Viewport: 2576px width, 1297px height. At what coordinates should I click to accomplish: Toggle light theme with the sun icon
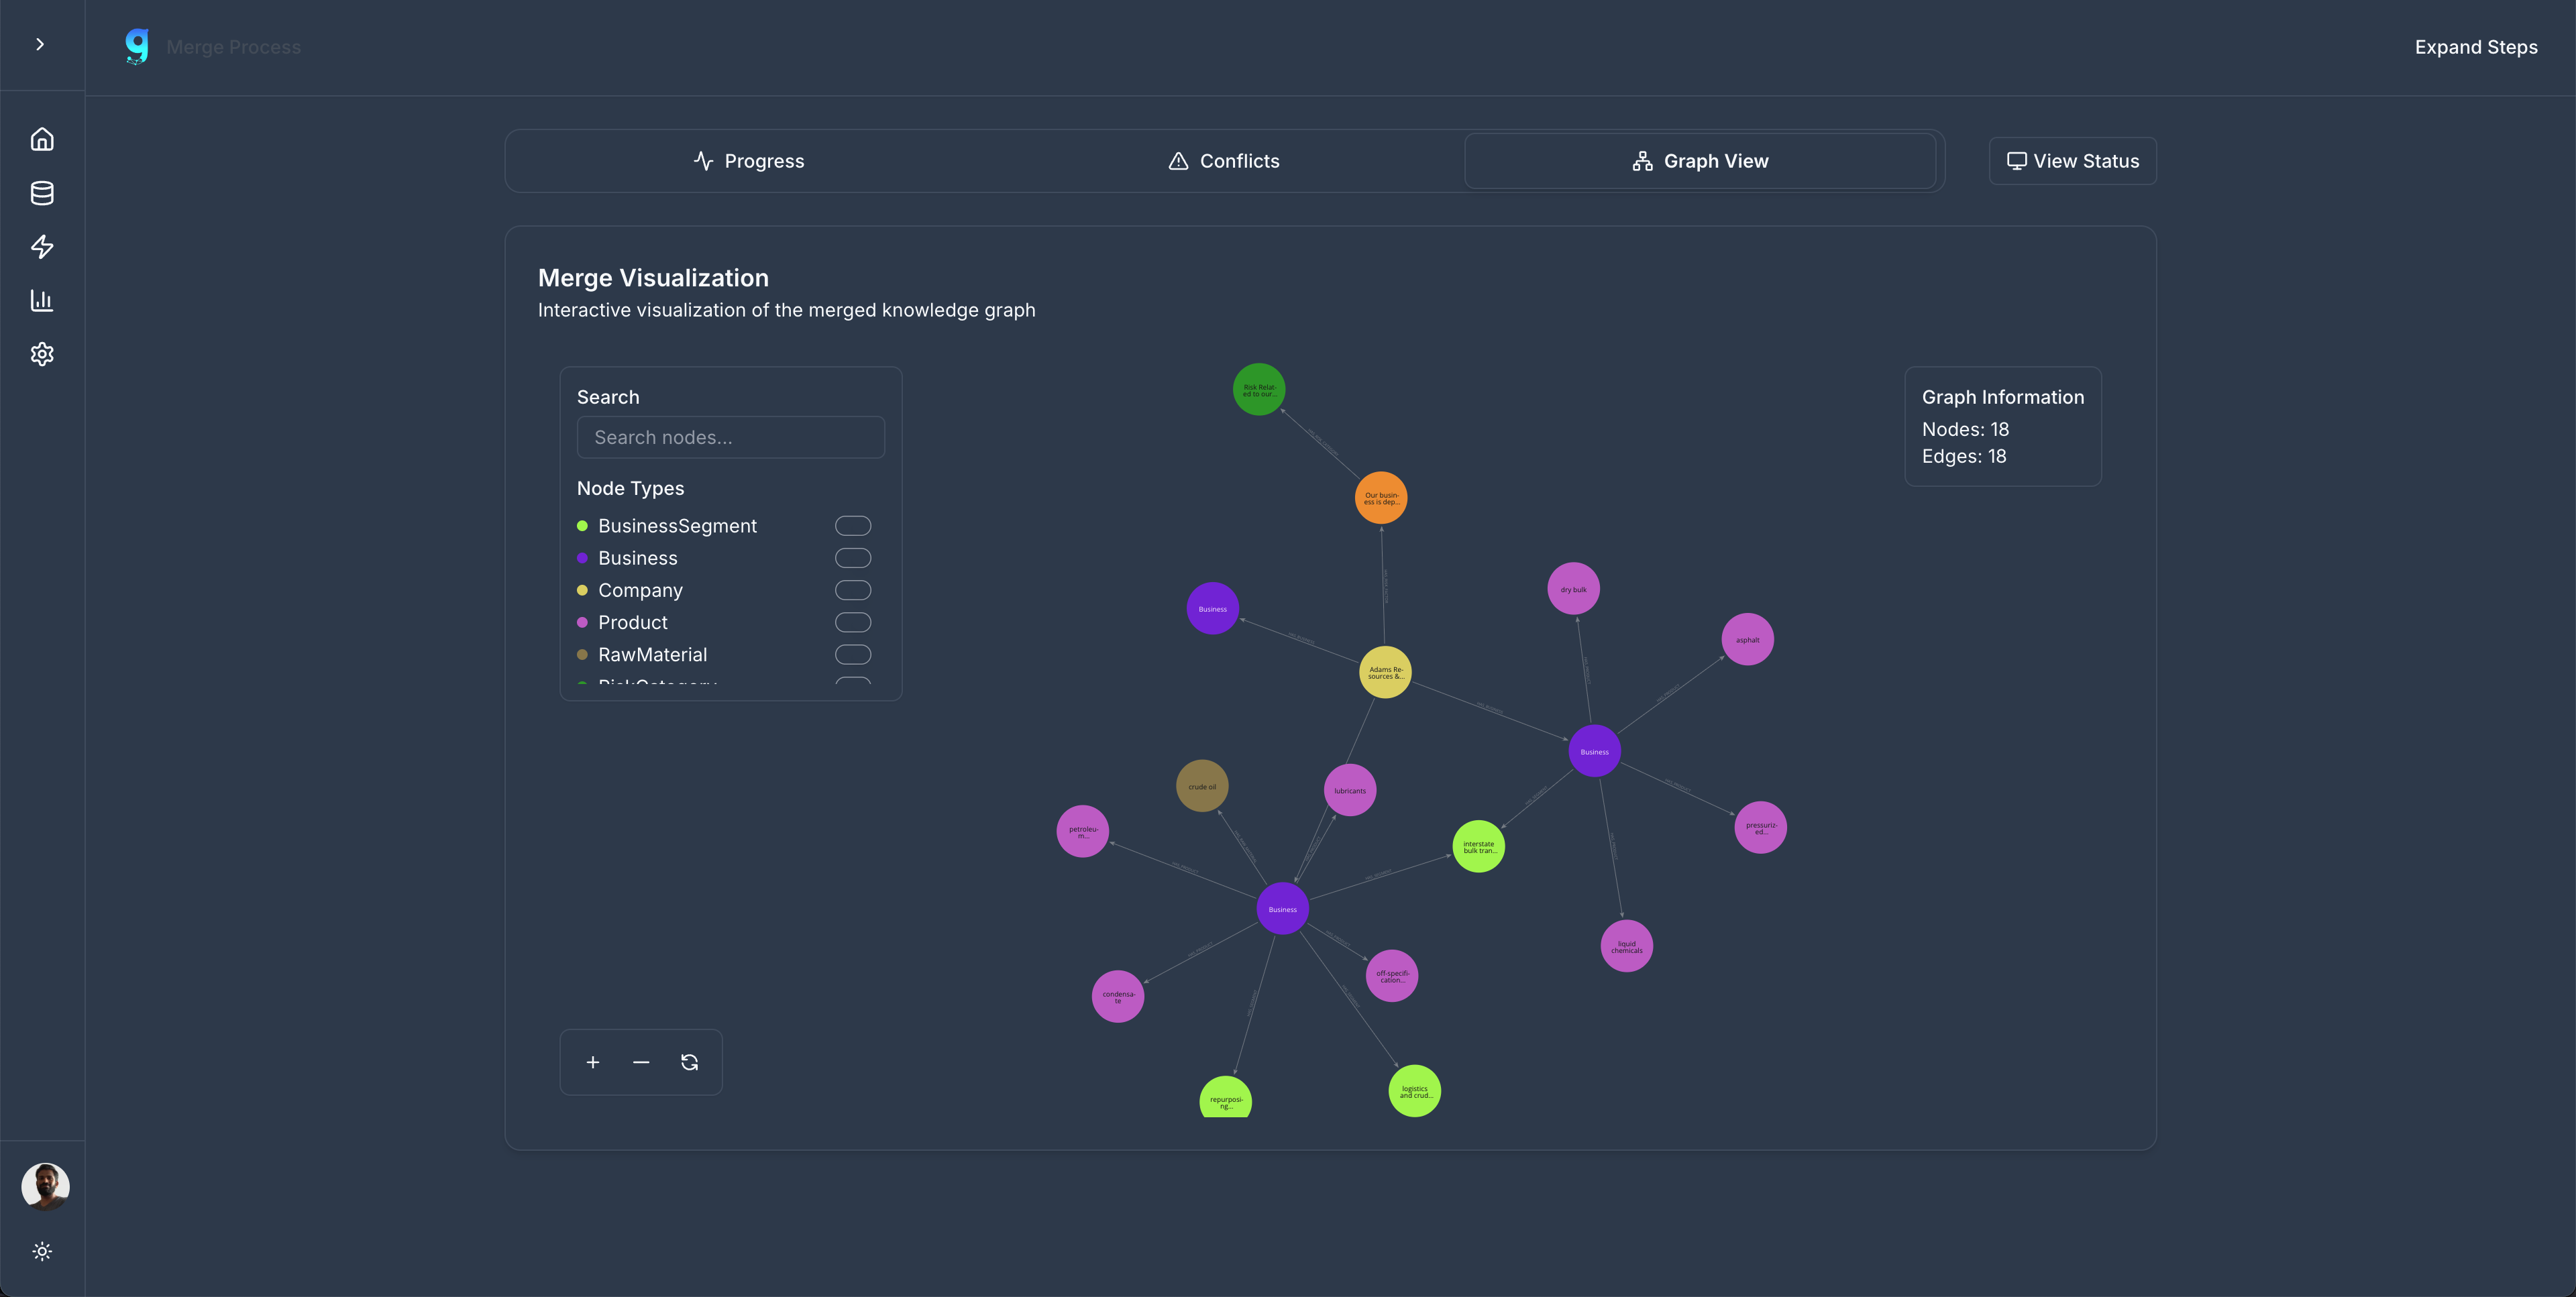[x=42, y=1251]
